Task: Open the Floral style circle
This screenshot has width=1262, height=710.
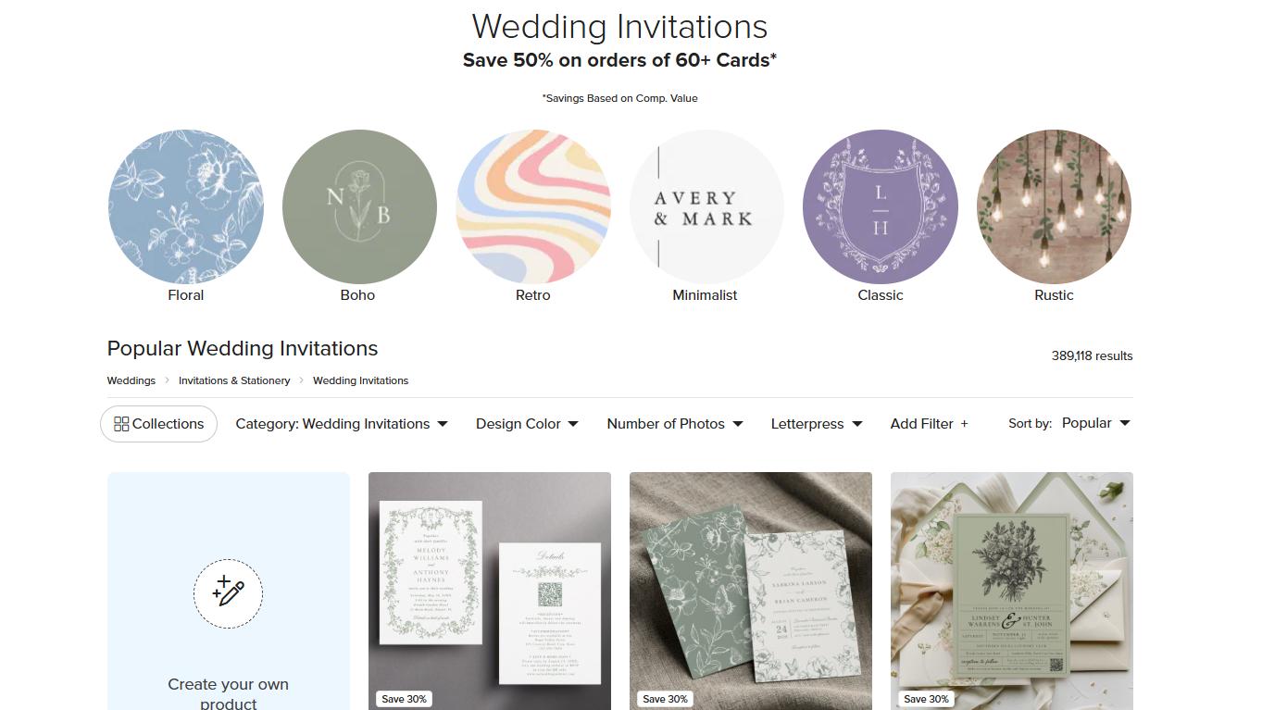Action: tap(186, 206)
